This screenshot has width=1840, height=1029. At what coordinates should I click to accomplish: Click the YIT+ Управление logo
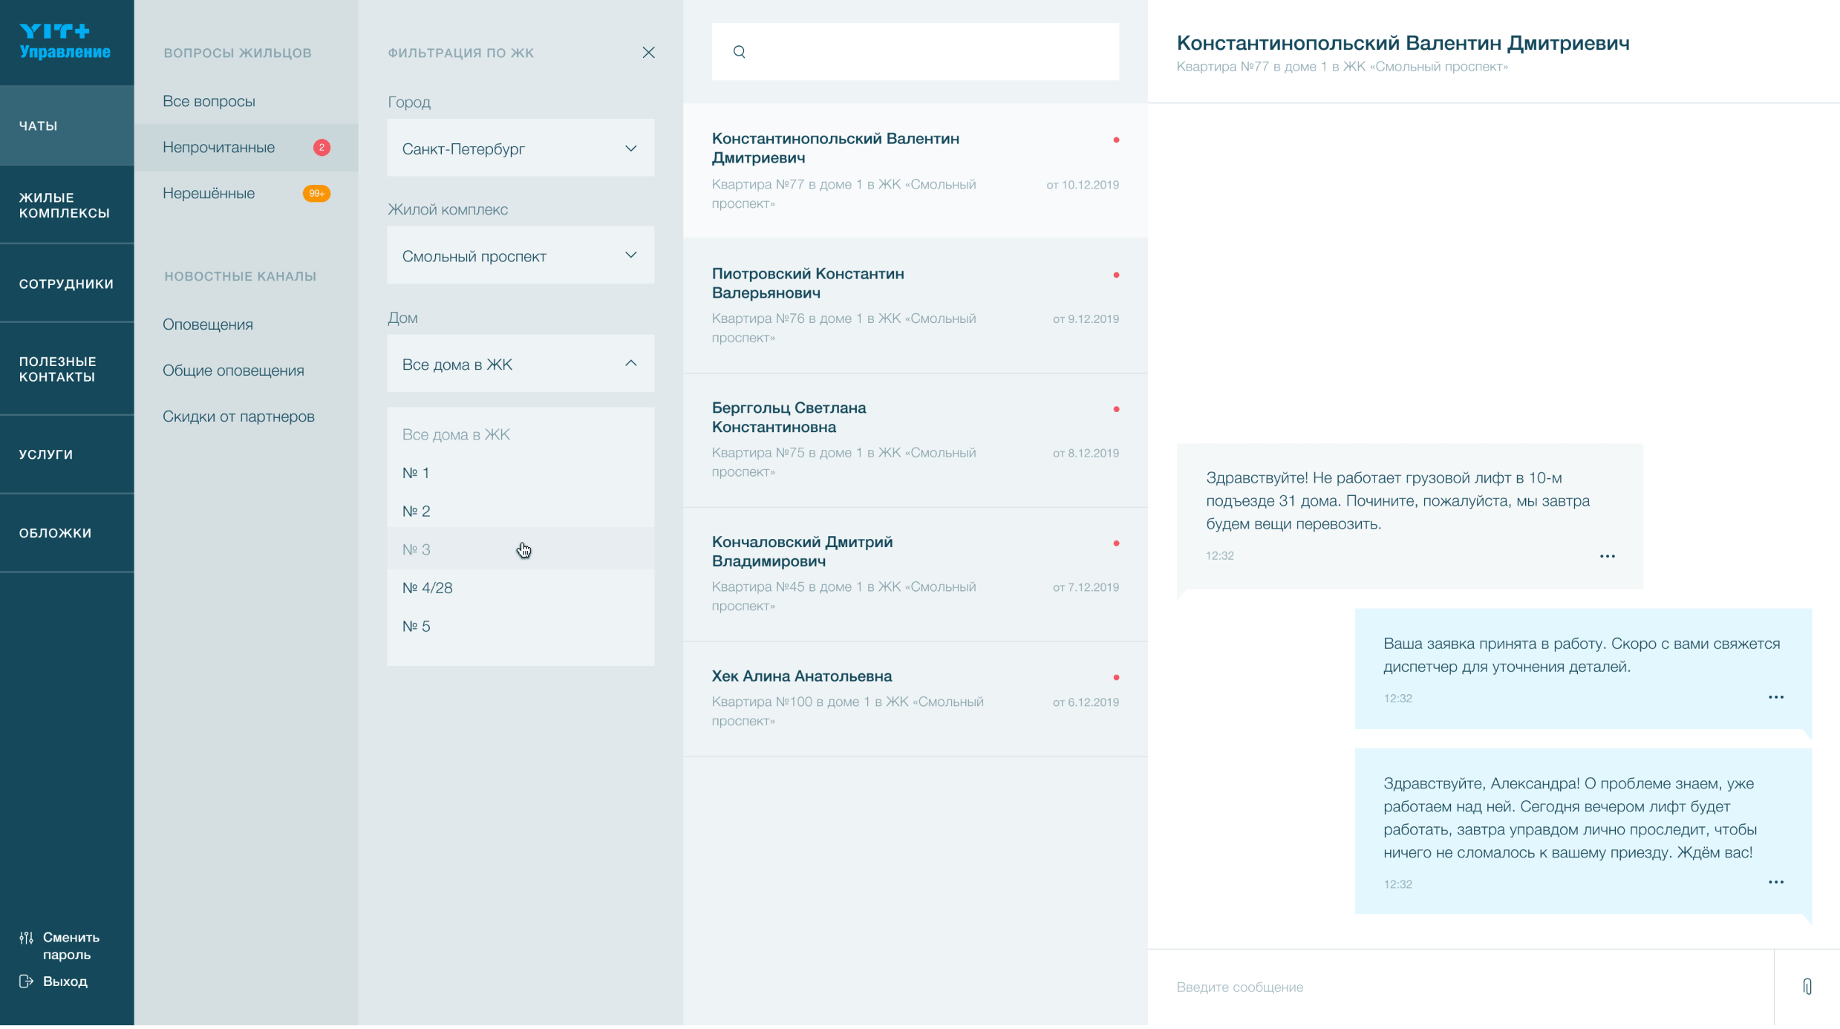click(x=65, y=41)
